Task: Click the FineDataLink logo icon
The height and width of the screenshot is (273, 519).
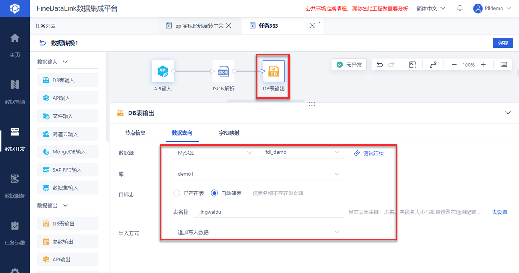Action: (x=15, y=8)
